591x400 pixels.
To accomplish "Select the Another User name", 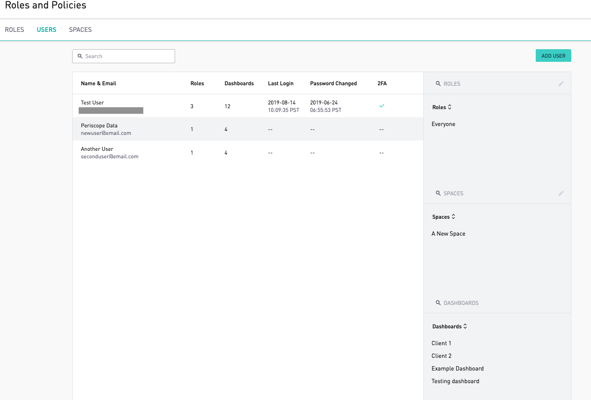I will 97,149.
